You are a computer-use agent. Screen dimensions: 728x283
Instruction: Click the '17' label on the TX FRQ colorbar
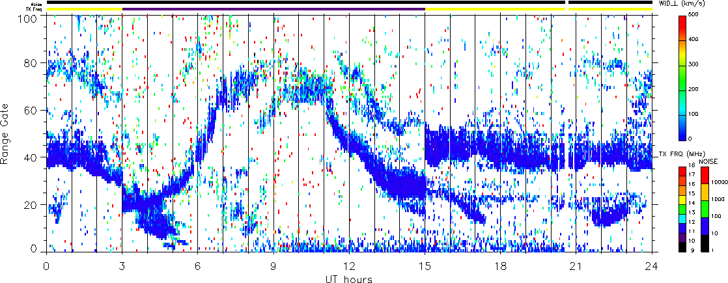(692, 174)
